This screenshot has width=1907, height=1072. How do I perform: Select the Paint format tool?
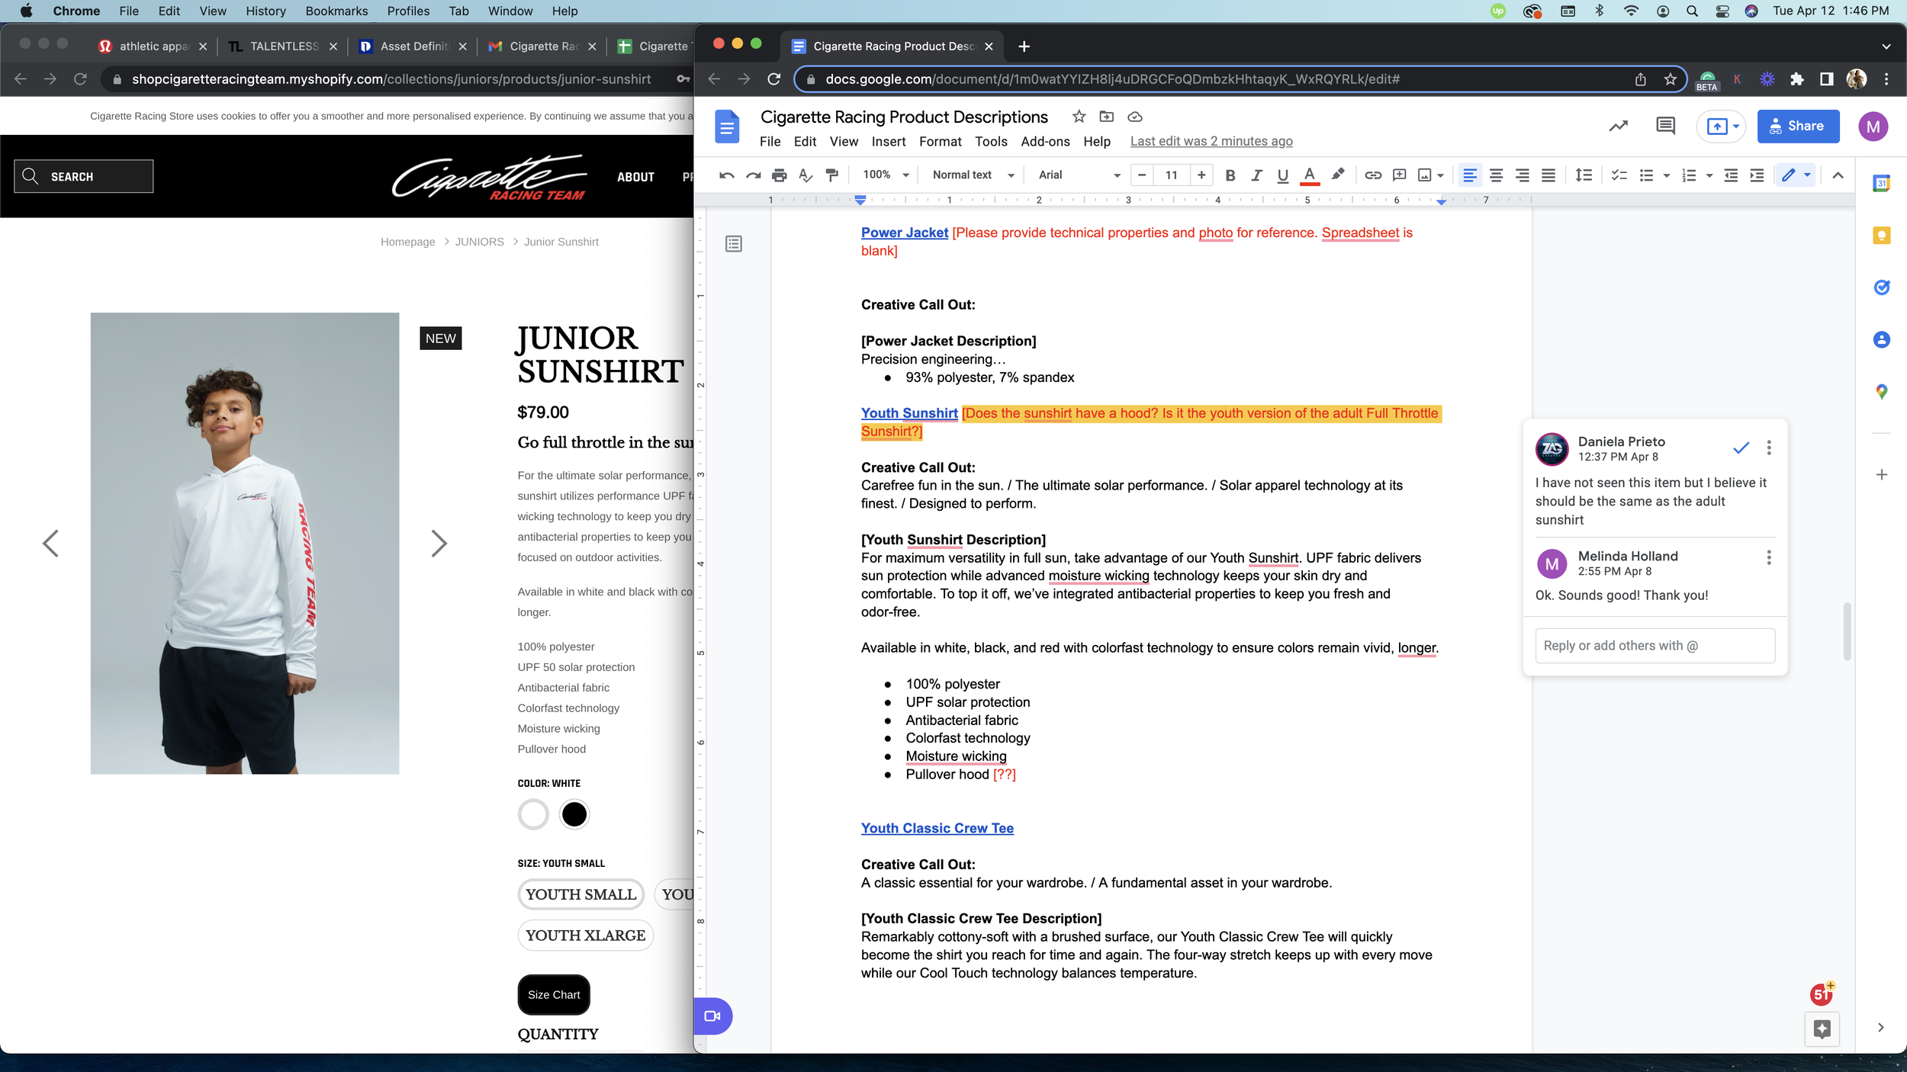pyautogui.click(x=831, y=175)
